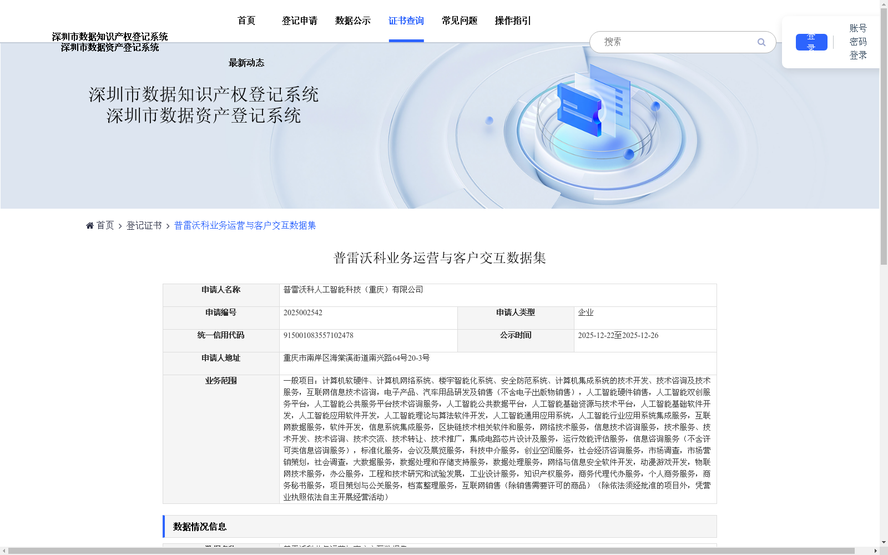This screenshot has height=555, width=888.
Task: Select the application number 2025002542
Action: point(303,312)
